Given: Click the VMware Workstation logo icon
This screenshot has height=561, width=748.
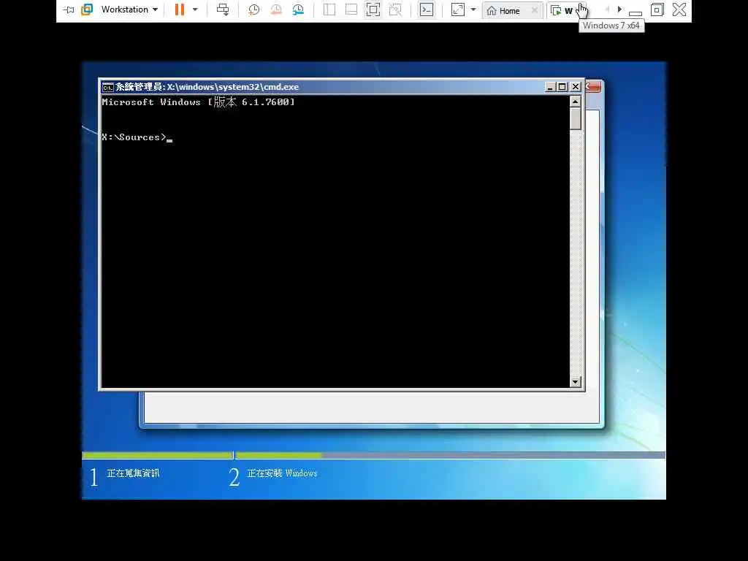Looking at the screenshot, I should (87, 9).
